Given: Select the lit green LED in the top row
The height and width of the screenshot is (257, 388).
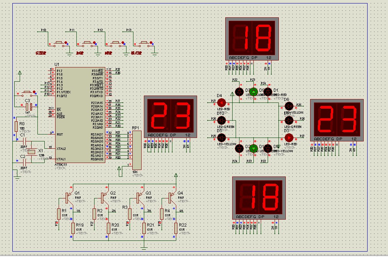Looking at the screenshot, I should coord(253,92).
